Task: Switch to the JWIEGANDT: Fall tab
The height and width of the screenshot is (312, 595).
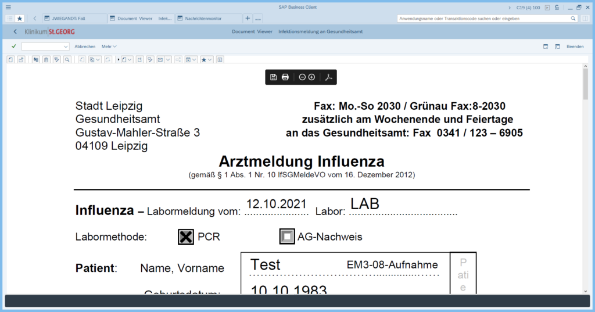Action: coord(73,19)
